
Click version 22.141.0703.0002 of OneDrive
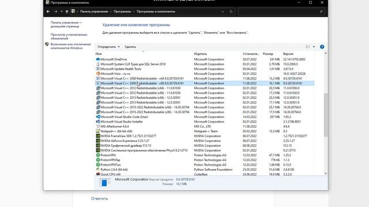coord(294,59)
